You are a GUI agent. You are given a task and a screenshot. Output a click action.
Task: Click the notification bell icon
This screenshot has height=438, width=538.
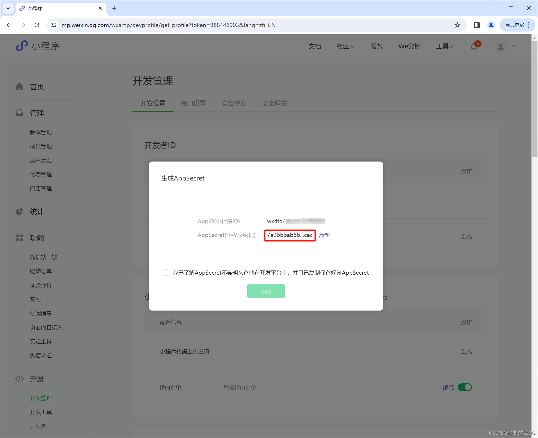tap(474, 47)
